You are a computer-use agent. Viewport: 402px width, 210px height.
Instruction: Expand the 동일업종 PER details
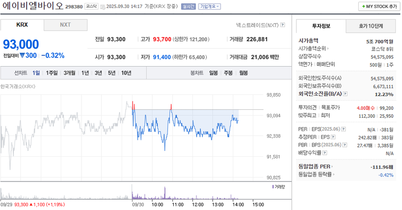[317, 166]
